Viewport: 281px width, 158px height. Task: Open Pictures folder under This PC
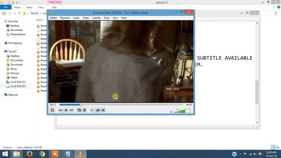pos(14,73)
